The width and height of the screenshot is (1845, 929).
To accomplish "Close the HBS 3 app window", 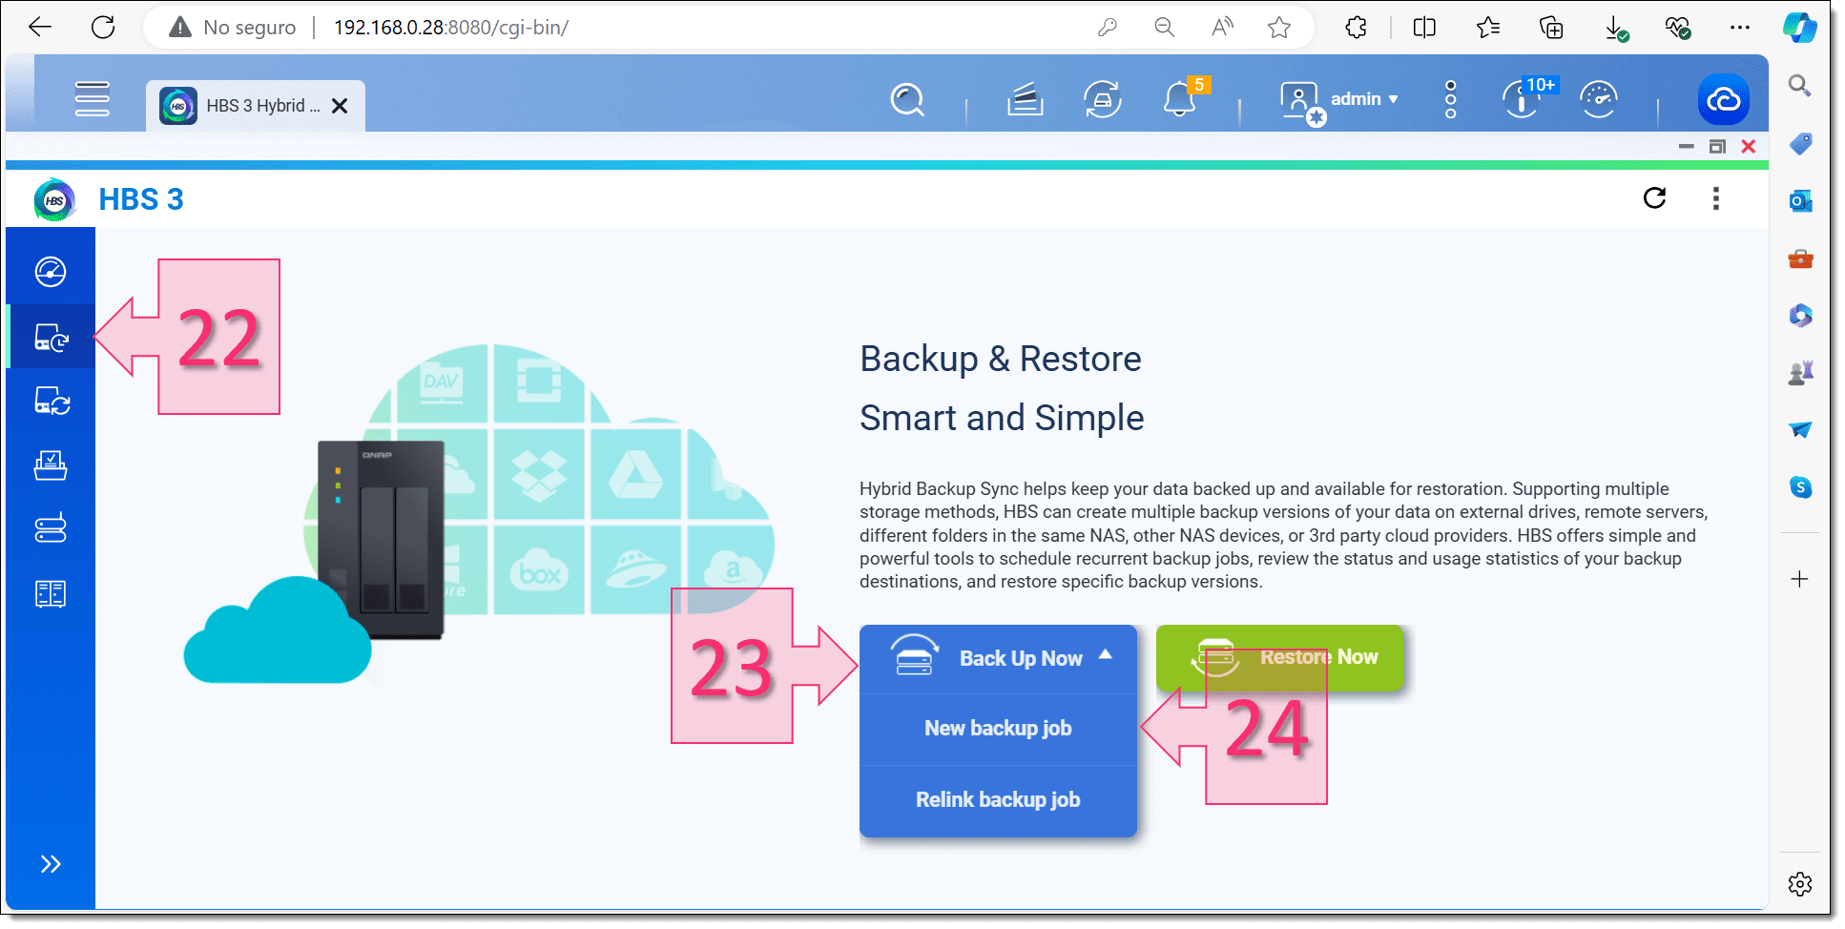I will pyautogui.click(x=1749, y=147).
